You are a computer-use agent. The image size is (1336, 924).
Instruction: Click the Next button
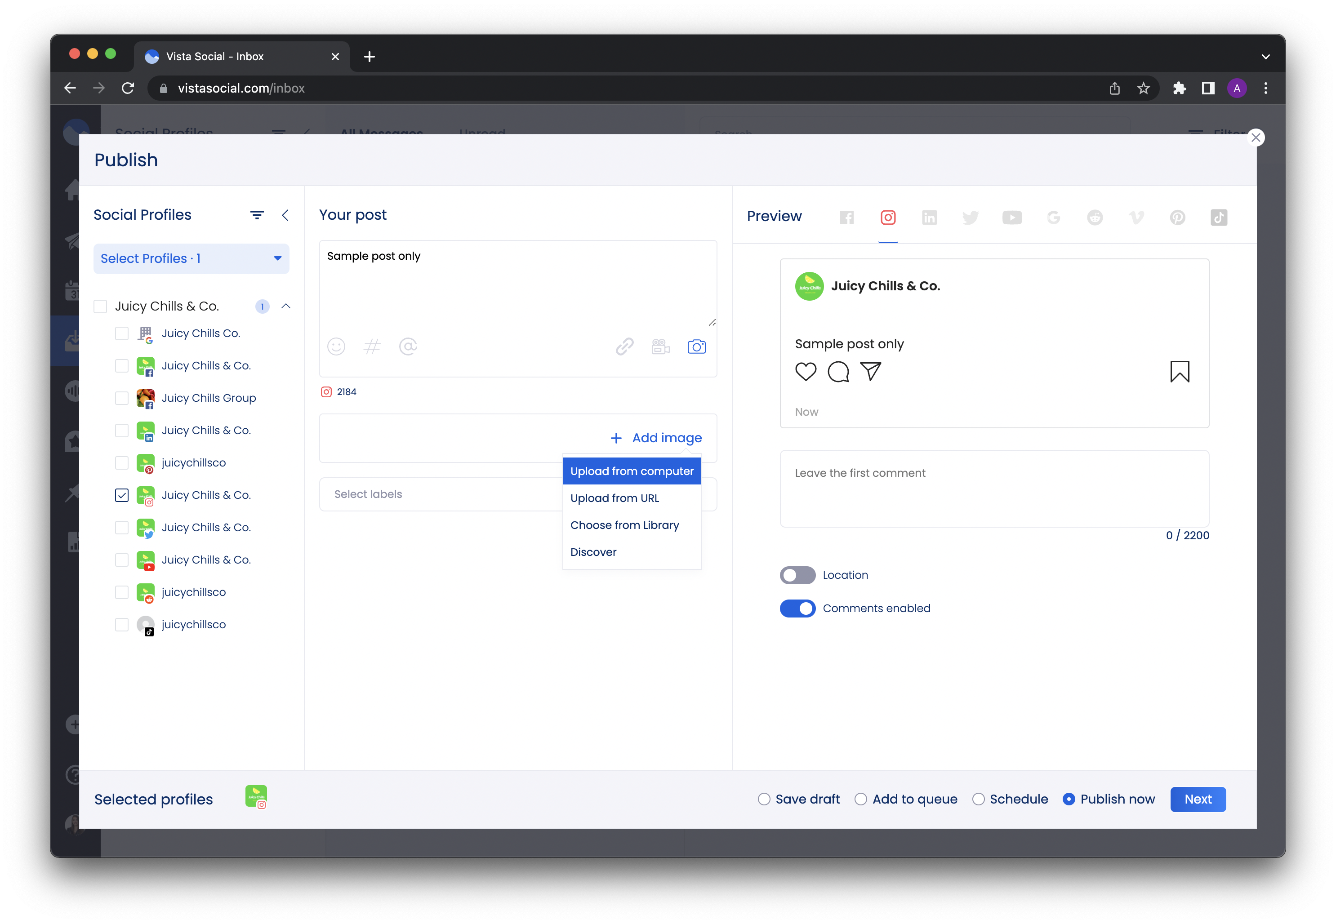pyautogui.click(x=1198, y=800)
